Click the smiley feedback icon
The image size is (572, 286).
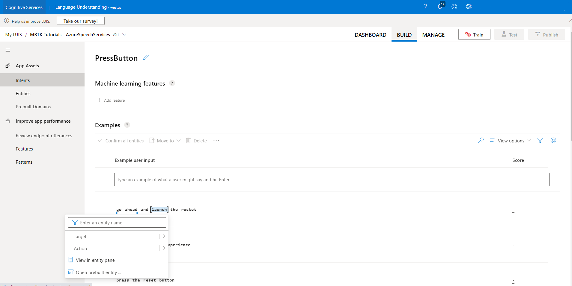(454, 7)
